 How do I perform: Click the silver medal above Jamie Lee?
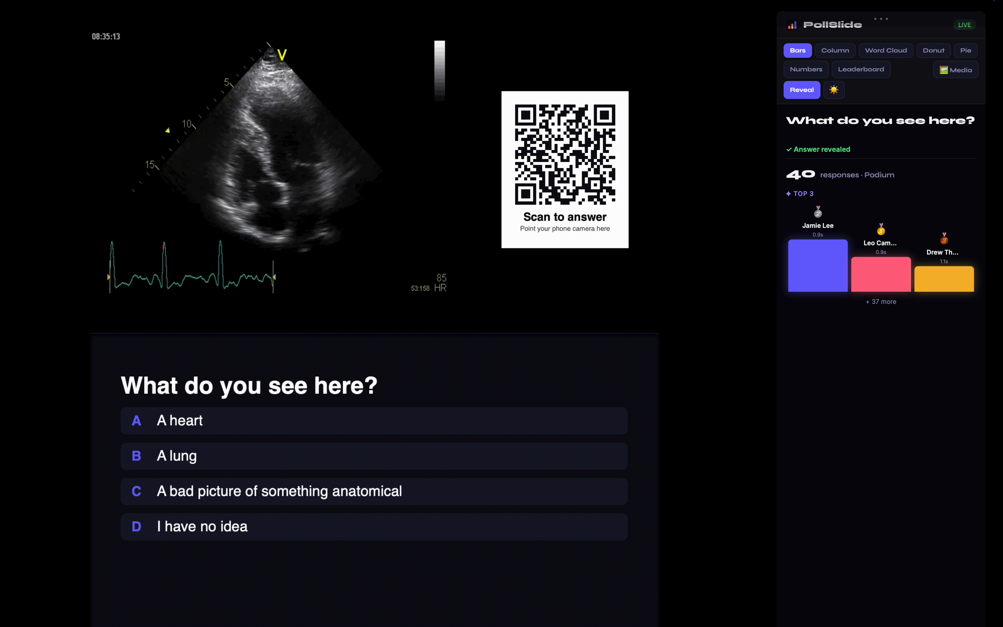(818, 212)
